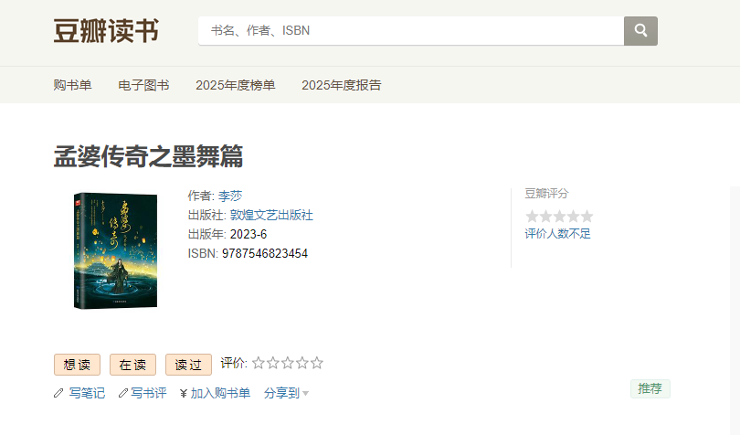Mark book as 读过
Image resolution: width=740 pixels, height=435 pixels.
188,365
